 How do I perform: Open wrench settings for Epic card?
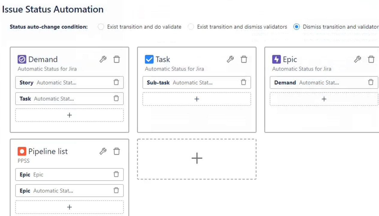357,59
